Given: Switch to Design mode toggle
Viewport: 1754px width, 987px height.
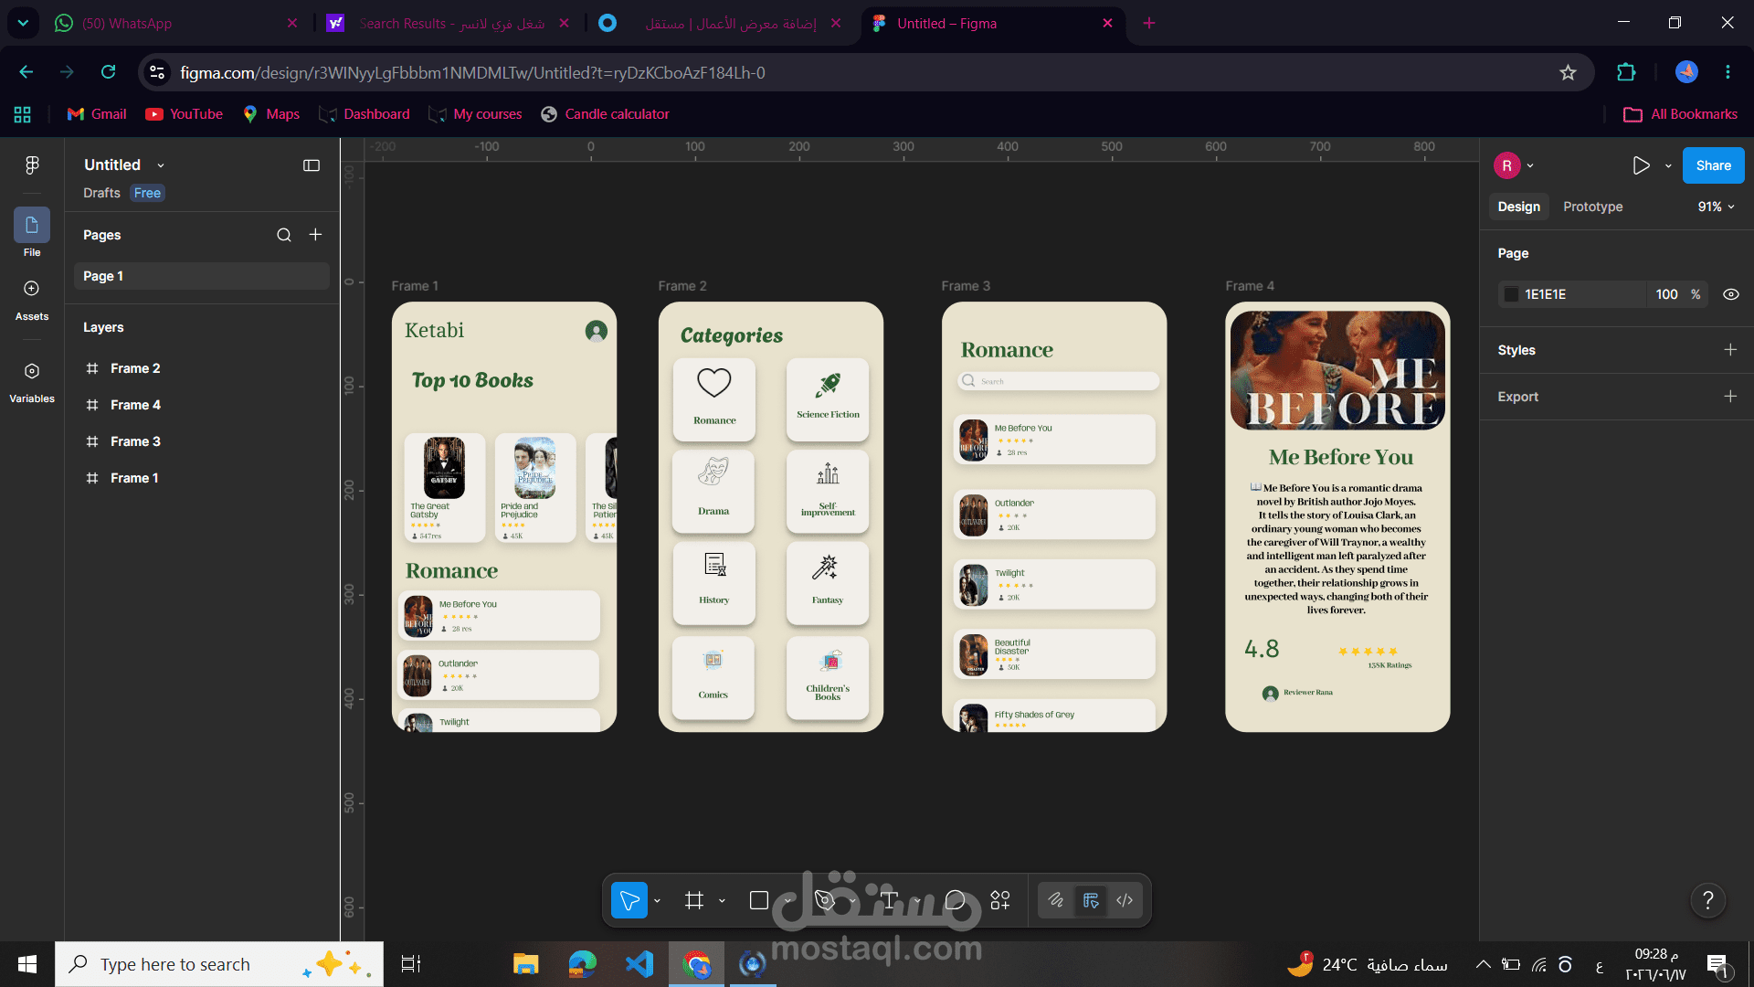Looking at the screenshot, I should [1091, 901].
